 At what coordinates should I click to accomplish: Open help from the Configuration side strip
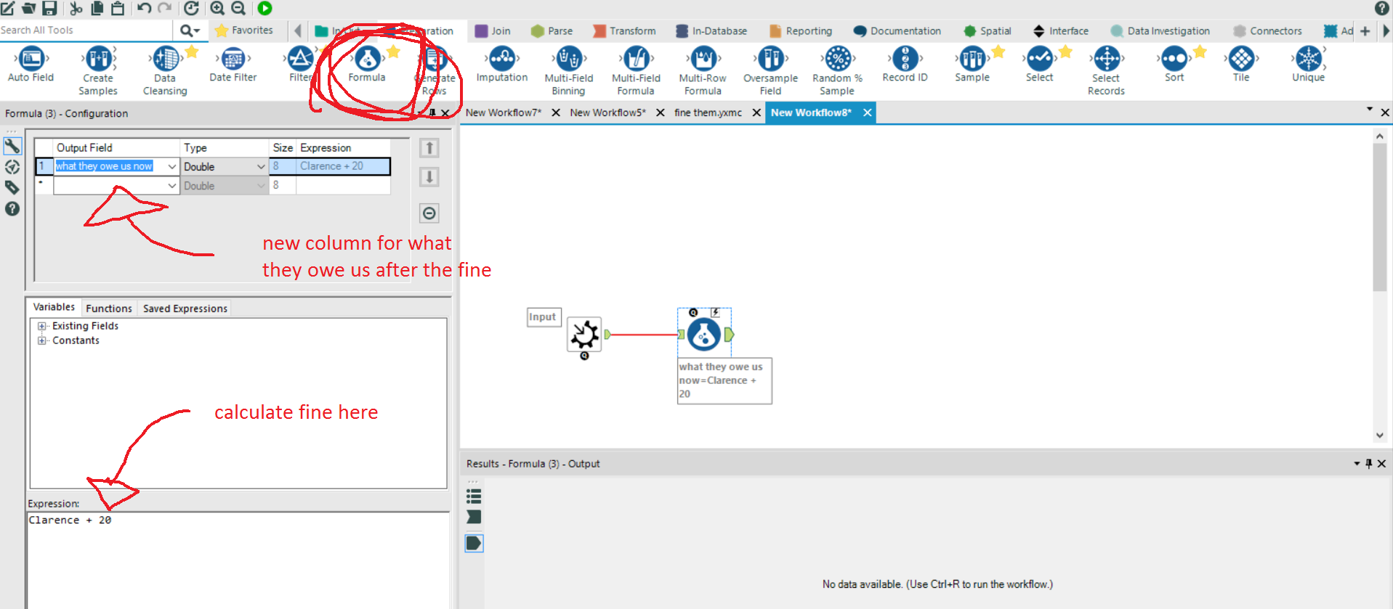(x=12, y=208)
